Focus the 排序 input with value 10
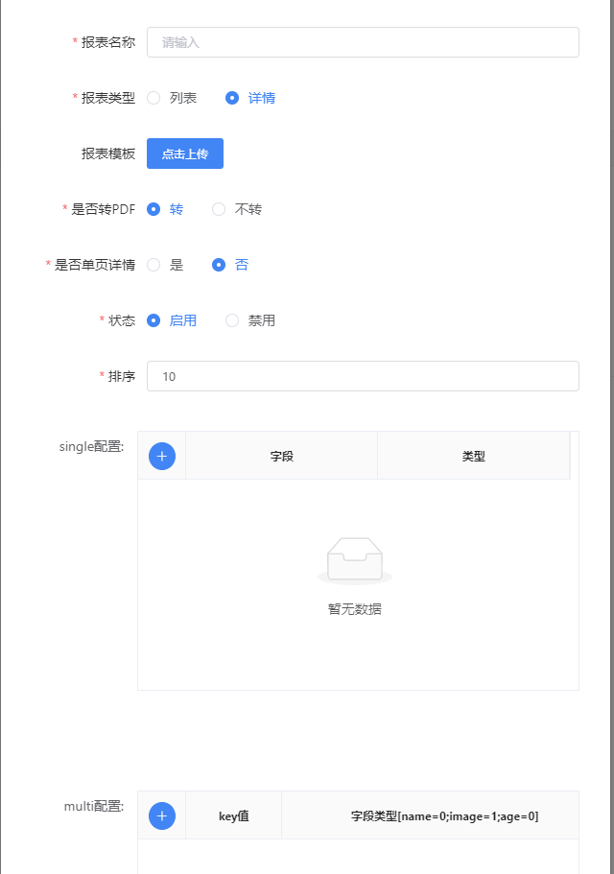This screenshot has width=614, height=874. [363, 376]
